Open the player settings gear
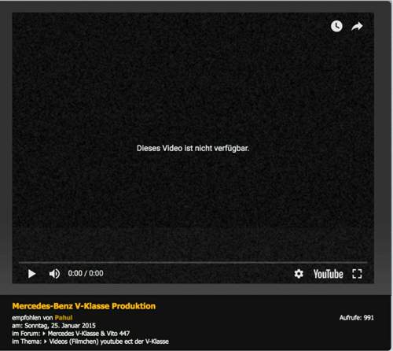 (x=299, y=274)
